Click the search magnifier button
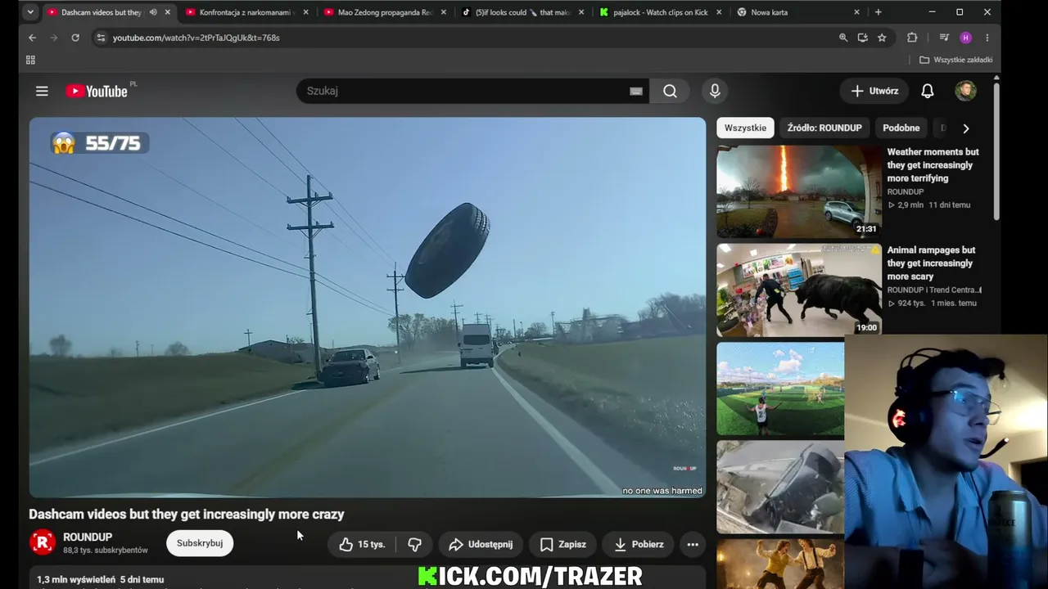The image size is (1048, 589). pyautogui.click(x=670, y=91)
